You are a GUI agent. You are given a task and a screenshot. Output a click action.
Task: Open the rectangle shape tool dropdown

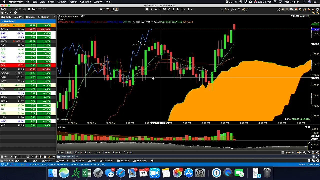[x=185, y=9]
